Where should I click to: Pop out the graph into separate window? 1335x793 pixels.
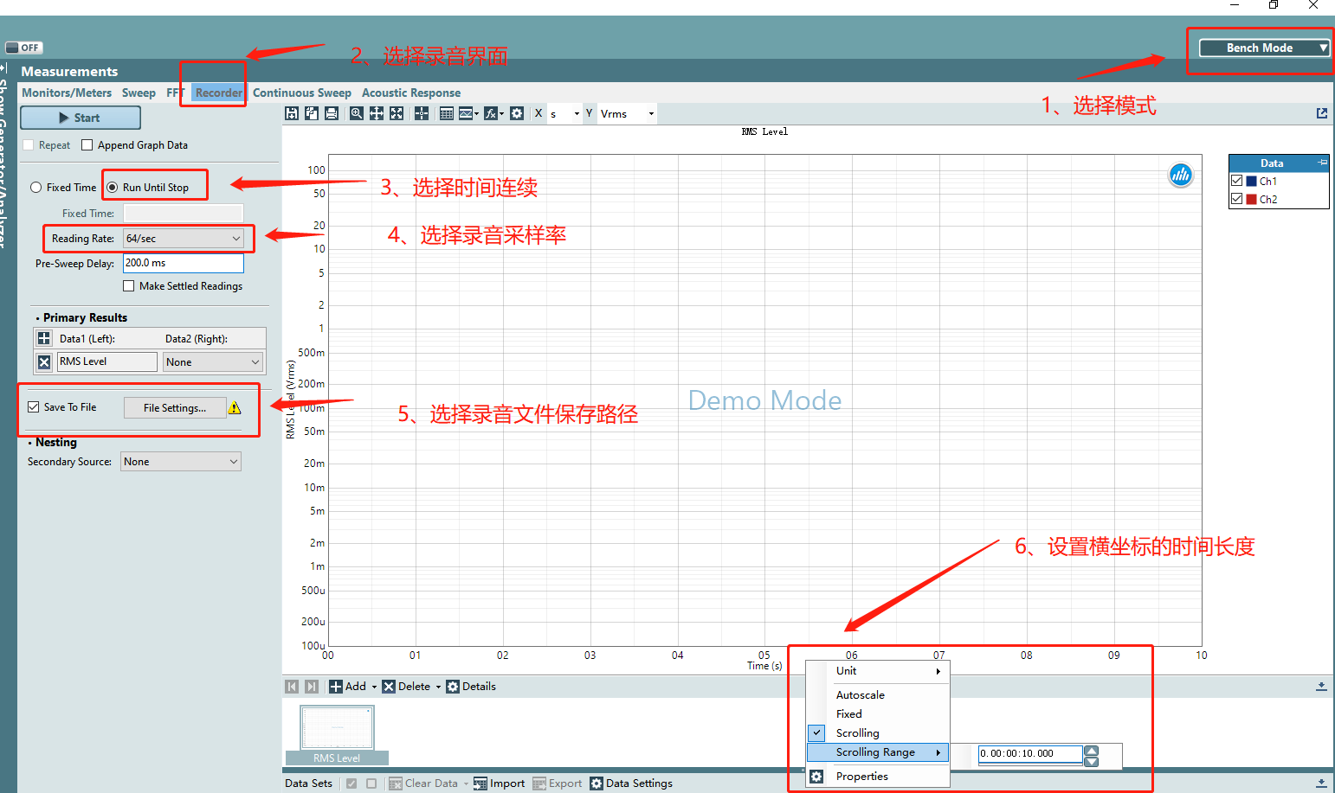pyautogui.click(x=1322, y=113)
